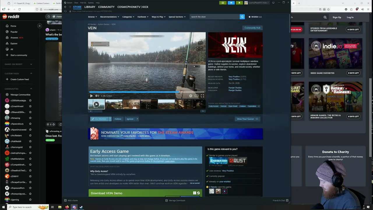The width and height of the screenshot is (373, 210).
Task: Collapse the COMMUNITIES section on Reddit
Action: tap(18, 89)
